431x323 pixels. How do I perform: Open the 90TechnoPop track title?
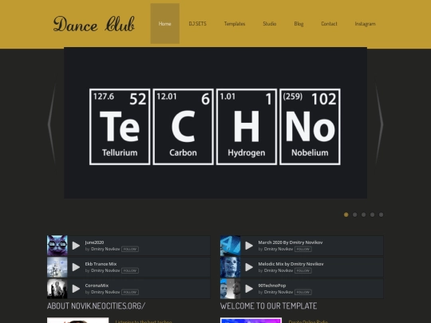pos(272,286)
